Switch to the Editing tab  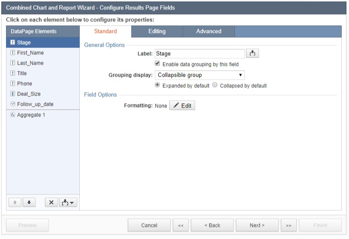click(x=157, y=31)
